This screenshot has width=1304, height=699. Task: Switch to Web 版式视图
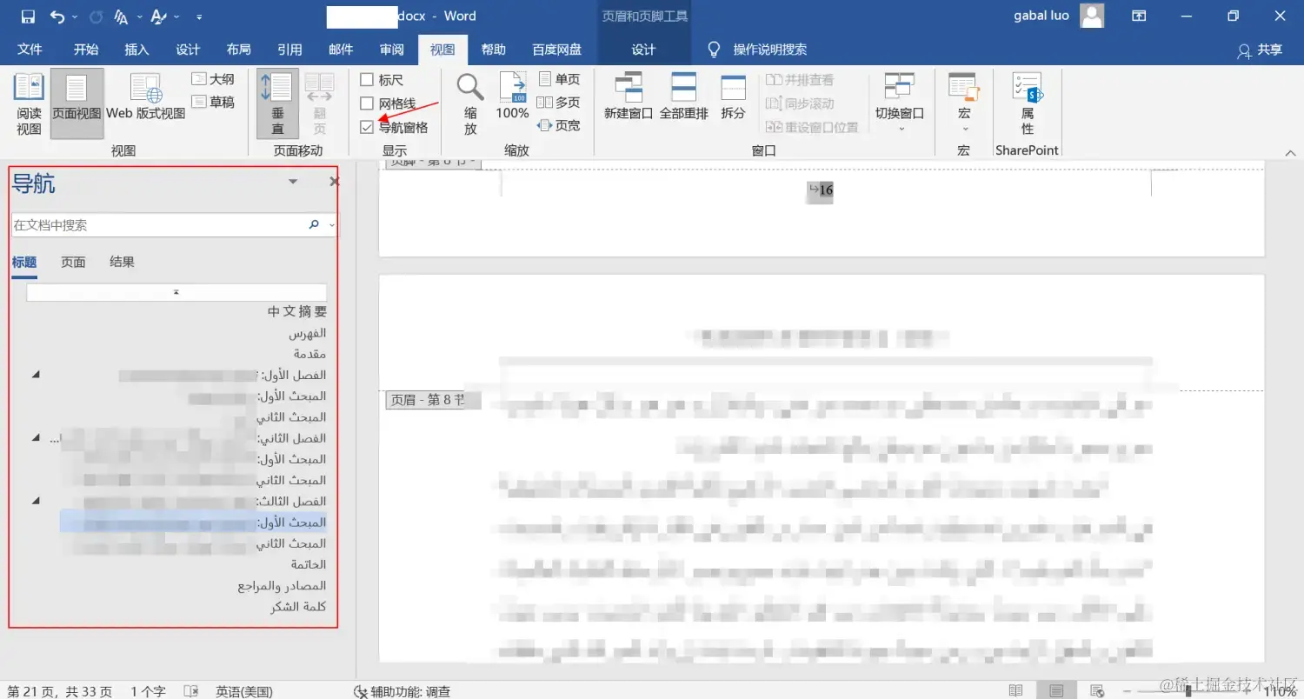[146, 97]
